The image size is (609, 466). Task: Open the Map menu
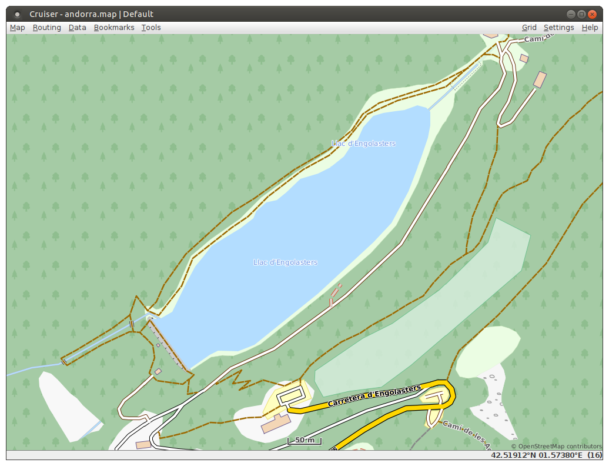pos(18,28)
